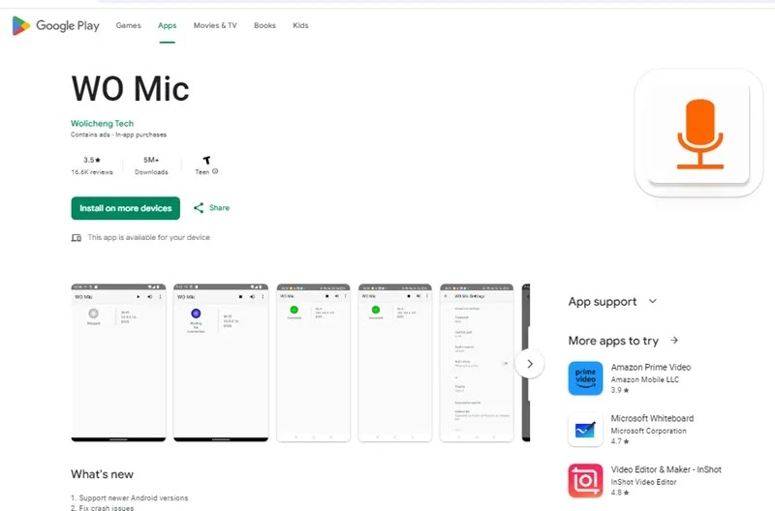775x511 pixels.
Task: Click 'Contains ads · In-app purchases' text
Action: pos(118,135)
